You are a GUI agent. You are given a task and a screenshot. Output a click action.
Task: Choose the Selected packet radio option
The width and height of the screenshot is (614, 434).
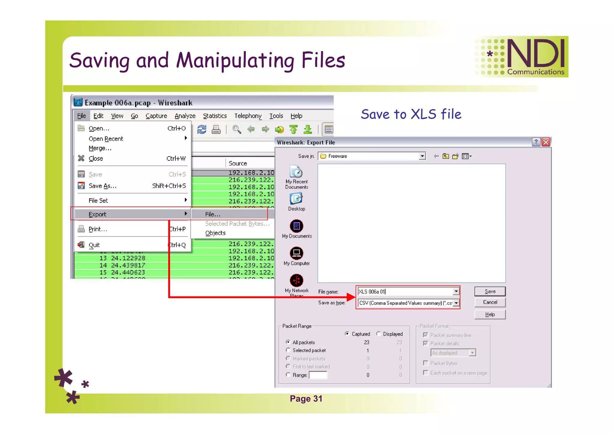tap(288, 350)
